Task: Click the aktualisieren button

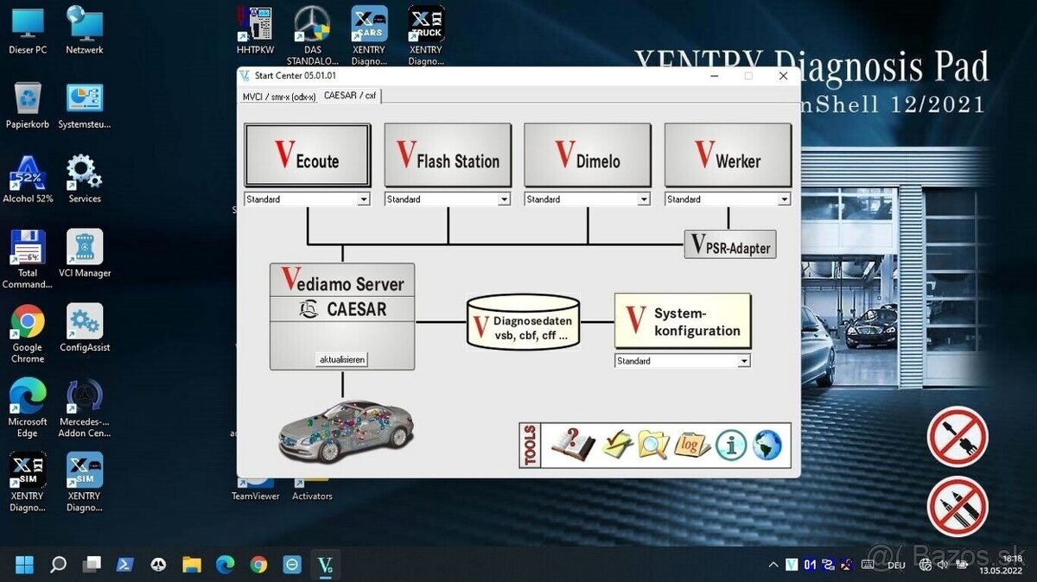Action: tap(342, 358)
